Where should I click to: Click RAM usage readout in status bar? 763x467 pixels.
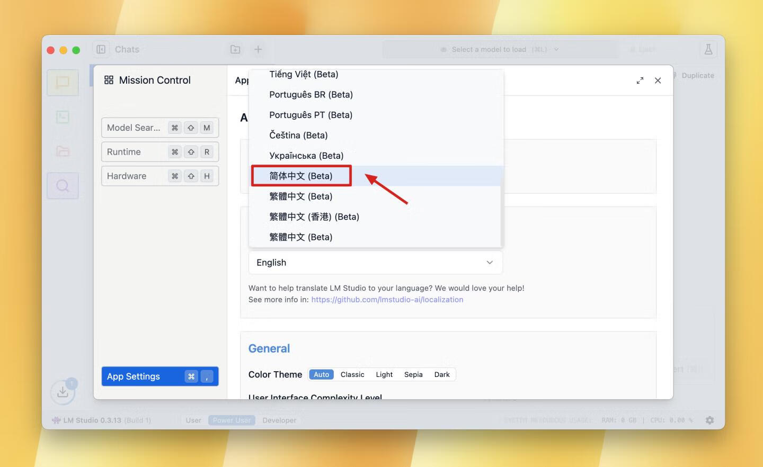pos(619,420)
